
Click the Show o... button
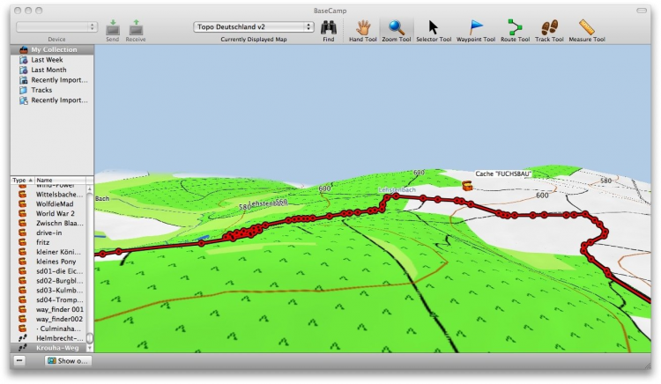pyautogui.click(x=68, y=361)
